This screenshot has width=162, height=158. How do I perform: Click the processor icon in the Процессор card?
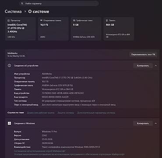(x=8, y=21)
